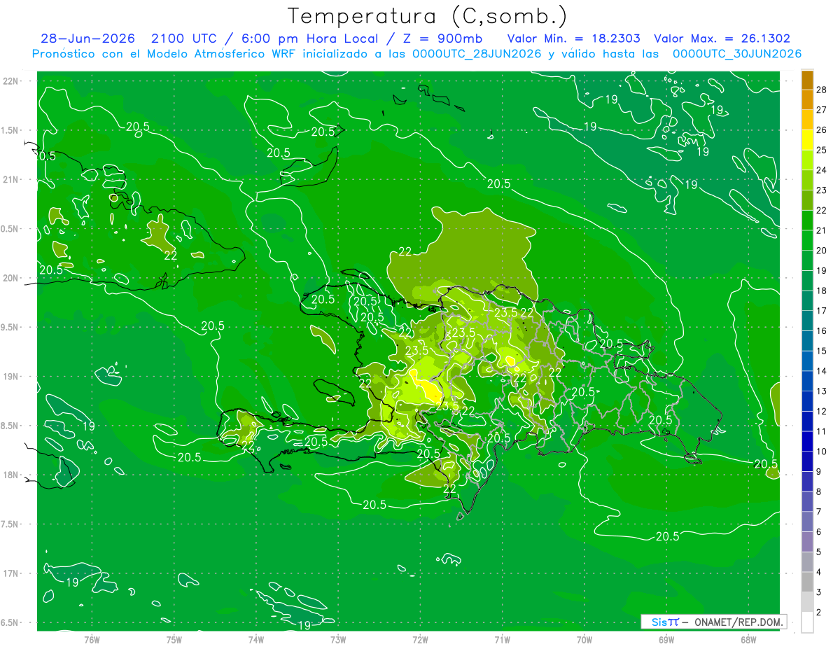Click the '22' contour label over eastern Cuba
840x649 pixels.
pyautogui.click(x=170, y=256)
